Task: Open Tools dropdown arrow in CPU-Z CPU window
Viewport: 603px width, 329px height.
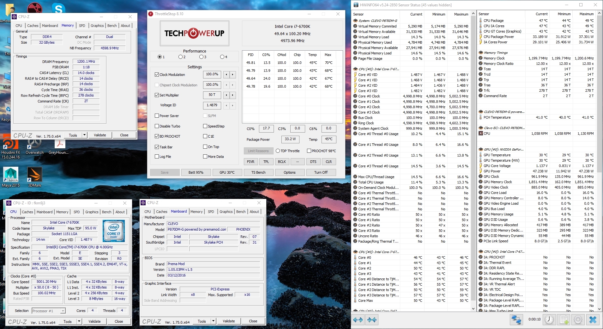Action: pos(79,321)
